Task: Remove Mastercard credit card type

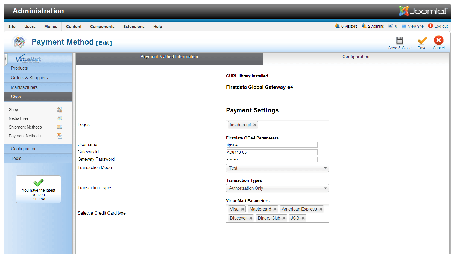Action: pyautogui.click(x=275, y=209)
